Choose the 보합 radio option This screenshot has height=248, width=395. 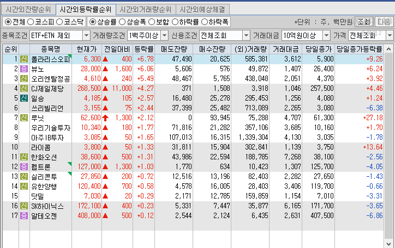pos(152,22)
